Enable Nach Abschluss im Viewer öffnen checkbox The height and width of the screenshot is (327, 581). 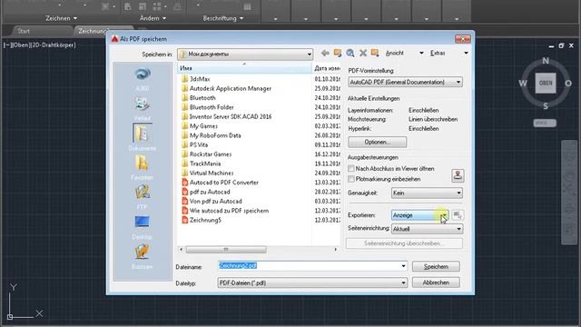tap(351, 169)
